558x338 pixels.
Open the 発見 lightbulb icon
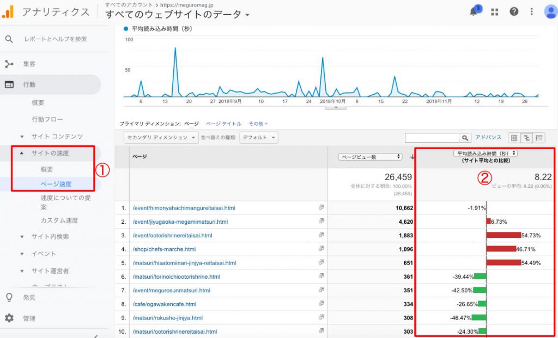[9, 297]
